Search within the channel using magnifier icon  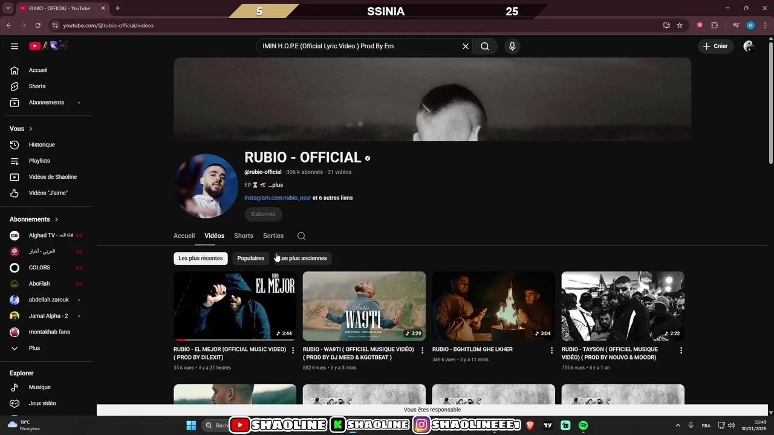click(x=302, y=236)
